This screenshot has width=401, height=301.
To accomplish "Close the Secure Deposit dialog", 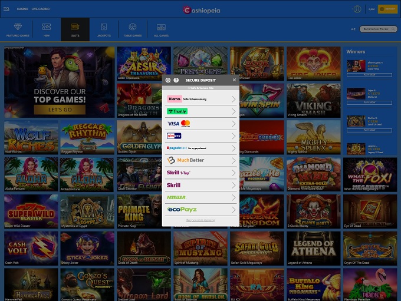I will (234, 80).
